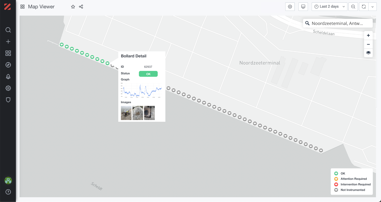Viewport: 381px width, 202px height.
Task: Click the red Intervention Required legend swatch
Action: tap(336, 184)
